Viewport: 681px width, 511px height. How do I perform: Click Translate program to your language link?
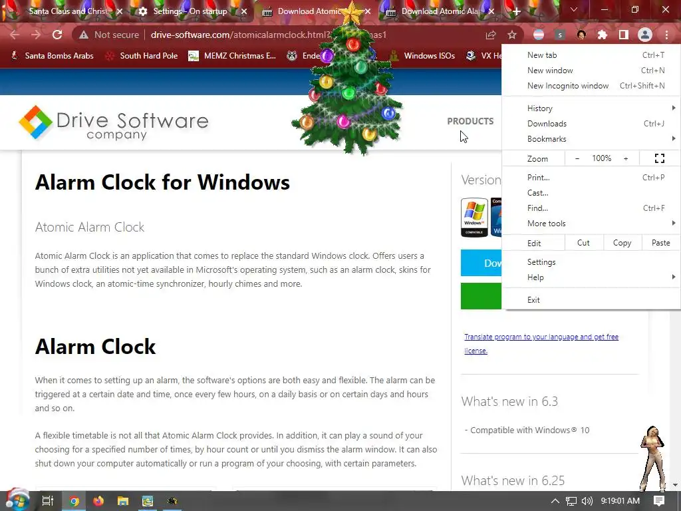point(541,343)
